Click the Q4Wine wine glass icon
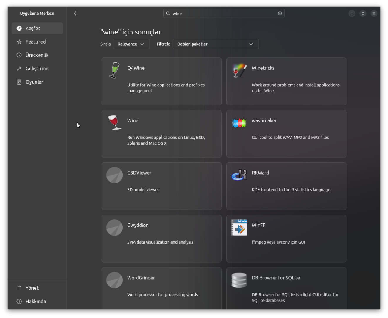 pos(114,70)
